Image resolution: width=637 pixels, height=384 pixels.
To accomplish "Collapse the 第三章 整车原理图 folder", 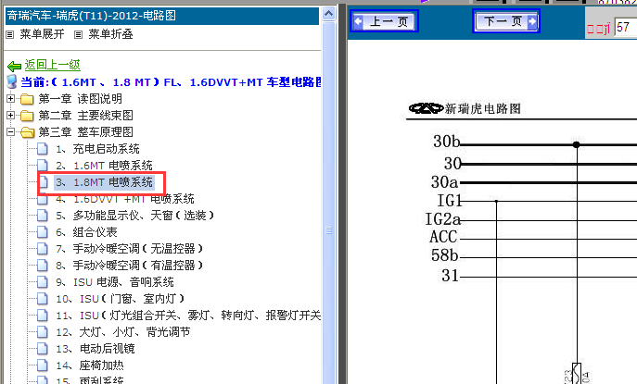I will [x=10, y=131].
